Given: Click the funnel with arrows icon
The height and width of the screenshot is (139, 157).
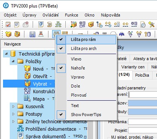Looking at the screenshot, I should tap(139, 34).
